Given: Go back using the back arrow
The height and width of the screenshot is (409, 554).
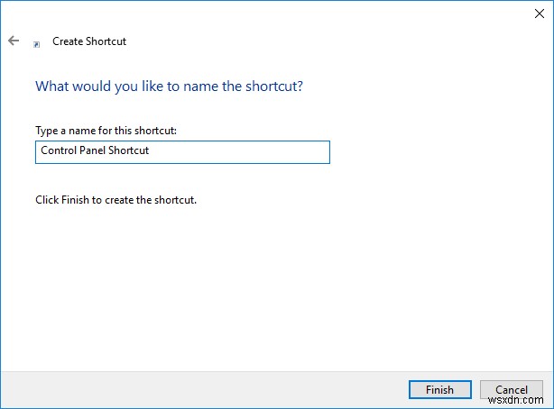Looking at the screenshot, I should 14,41.
